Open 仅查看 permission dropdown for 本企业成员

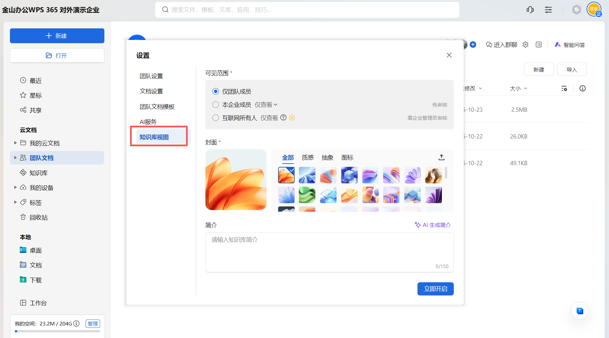266,105
